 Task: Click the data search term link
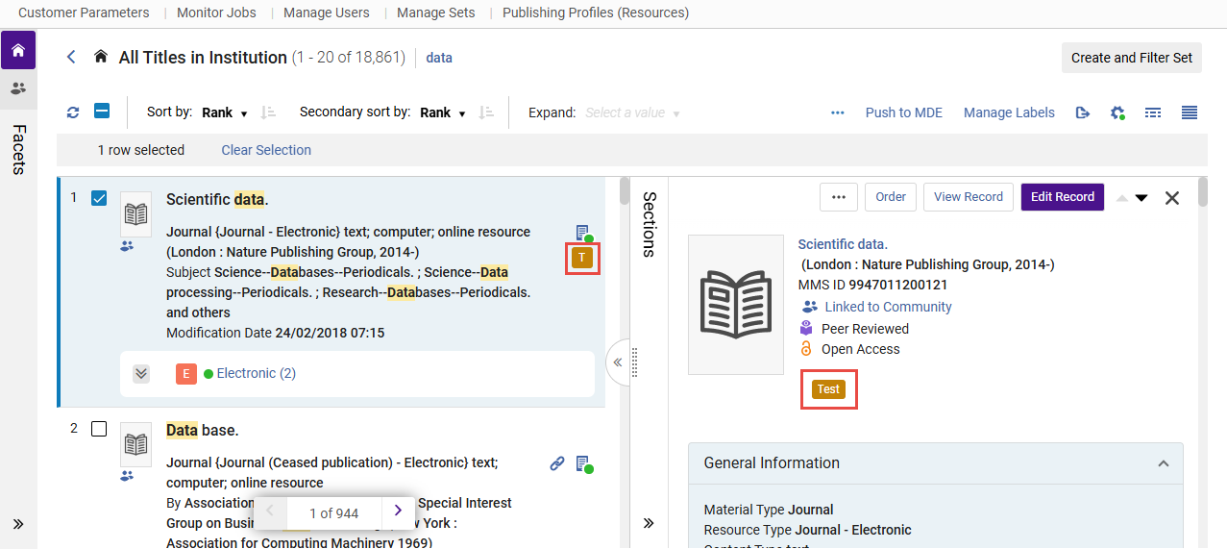439,58
